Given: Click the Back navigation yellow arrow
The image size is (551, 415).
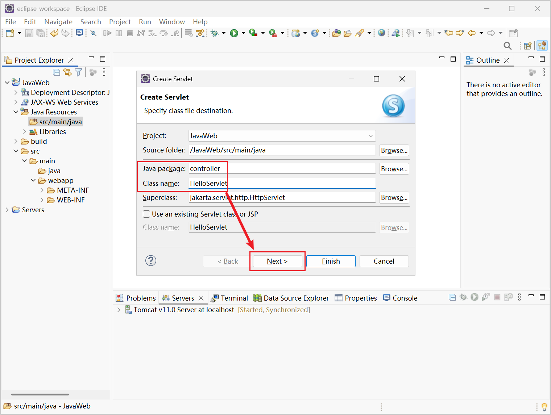Looking at the screenshot, I should click(472, 33).
